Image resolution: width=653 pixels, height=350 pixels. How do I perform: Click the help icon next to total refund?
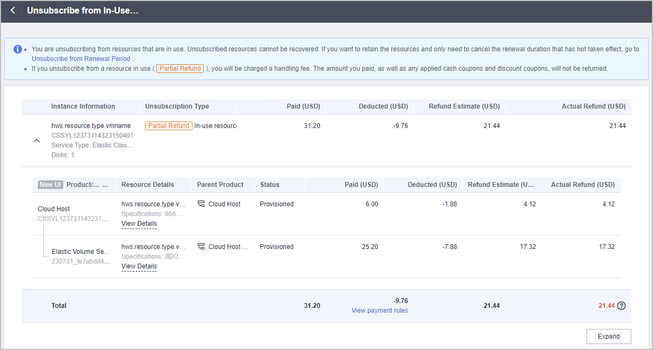pyautogui.click(x=622, y=306)
